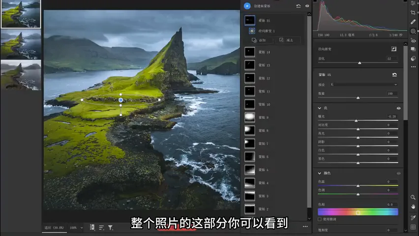Click the 适应 (39.8%) fit view button

(54, 228)
